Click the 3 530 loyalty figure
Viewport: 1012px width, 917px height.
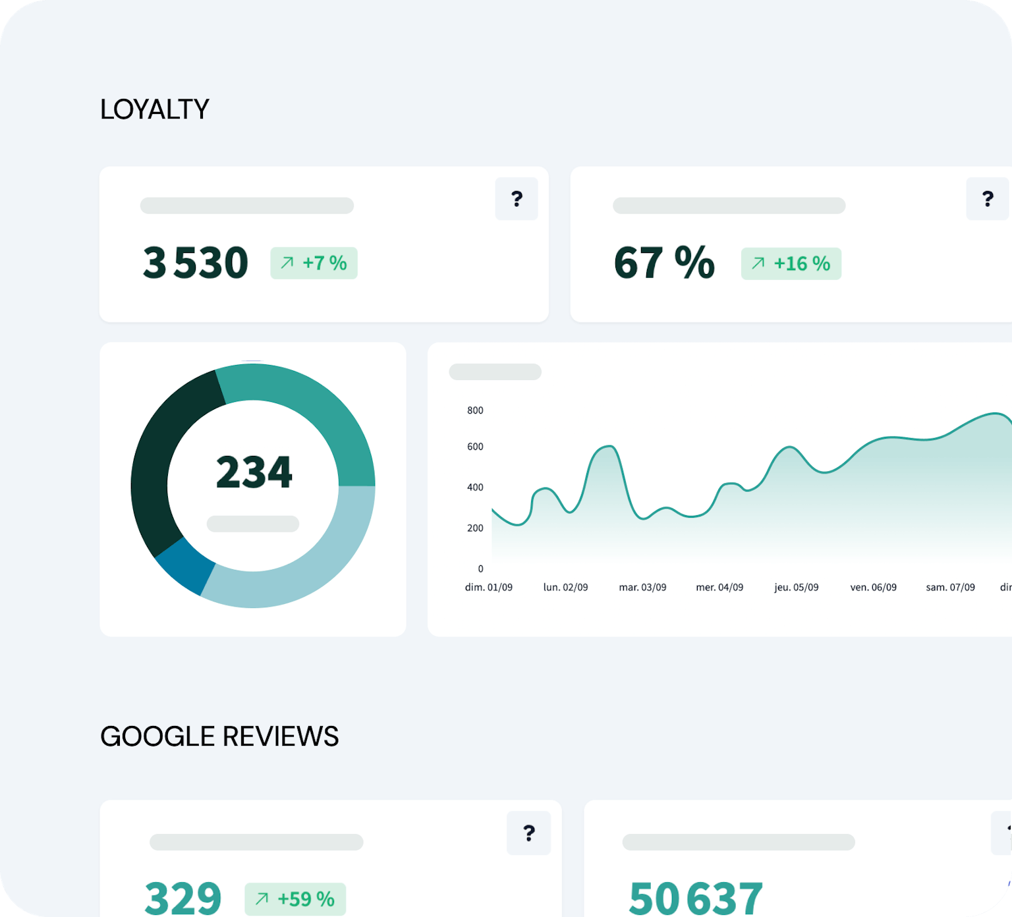[195, 262]
